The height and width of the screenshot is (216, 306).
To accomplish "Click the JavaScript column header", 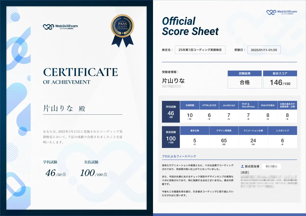I will click(x=228, y=105).
